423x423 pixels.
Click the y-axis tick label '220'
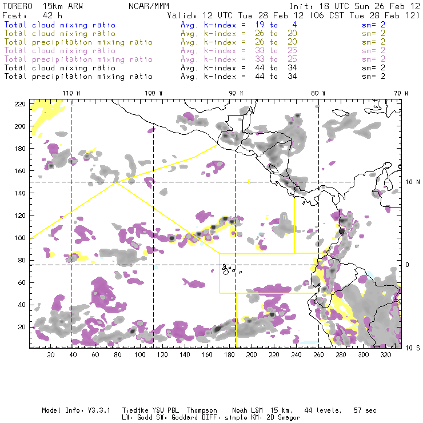(20, 104)
